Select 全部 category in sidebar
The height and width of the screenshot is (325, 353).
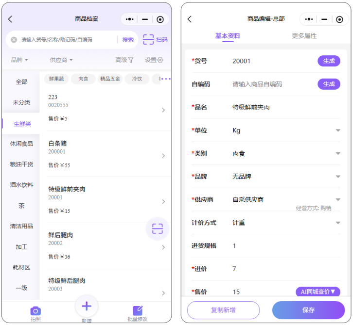(21, 82)
